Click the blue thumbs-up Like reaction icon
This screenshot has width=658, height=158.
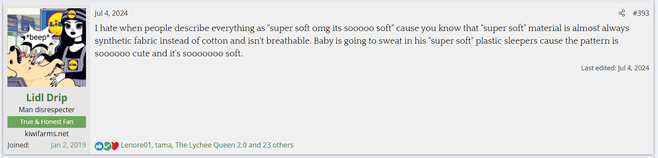(99, 146)
